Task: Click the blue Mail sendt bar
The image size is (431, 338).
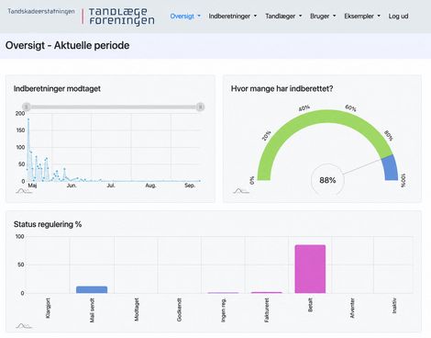Action: pos(92,289)
